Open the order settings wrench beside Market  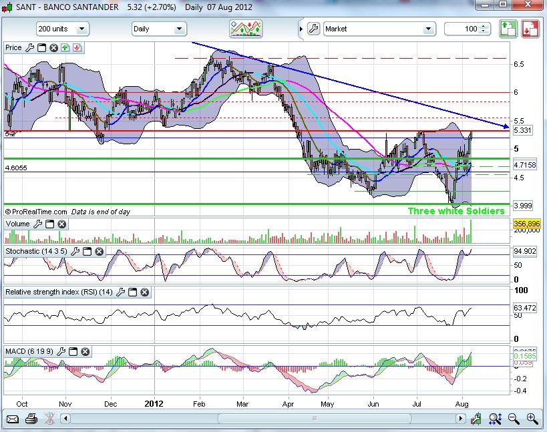[314, 29]
